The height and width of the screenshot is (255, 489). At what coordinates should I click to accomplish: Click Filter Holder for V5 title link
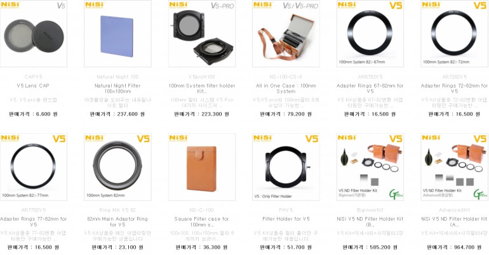click(x=286, y=219)
